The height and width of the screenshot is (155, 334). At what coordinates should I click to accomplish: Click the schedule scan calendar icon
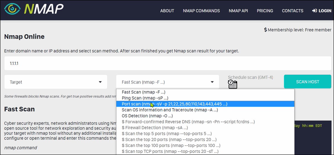(x=232, y=84)
